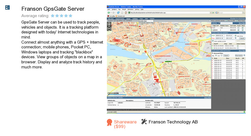Open the Maps dropdown menu
This screenshot has width=251, height=136.
(141, 19)
